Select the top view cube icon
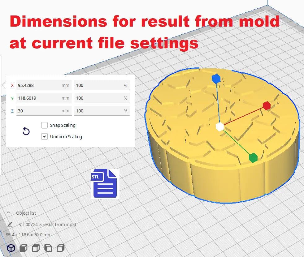Screen dimensions: 304x257 point(36,248)
